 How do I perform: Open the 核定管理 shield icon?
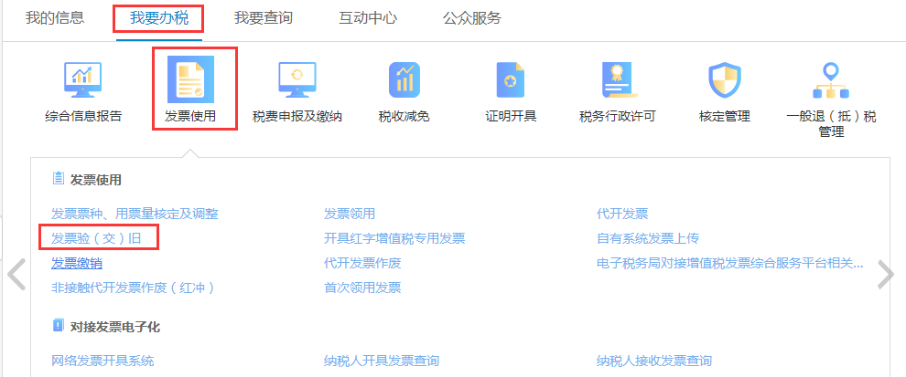[725, 79]
